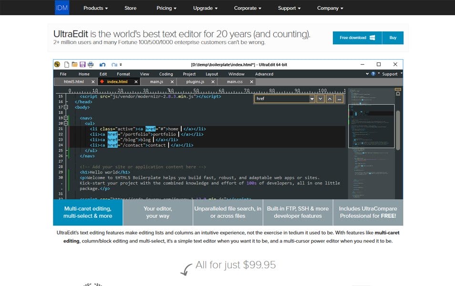Image resolution: width=455 pixels, height=286 pixels.
Task: Click the ribbon collapse chevron near the help icon
Action: [x=367, y=74]
